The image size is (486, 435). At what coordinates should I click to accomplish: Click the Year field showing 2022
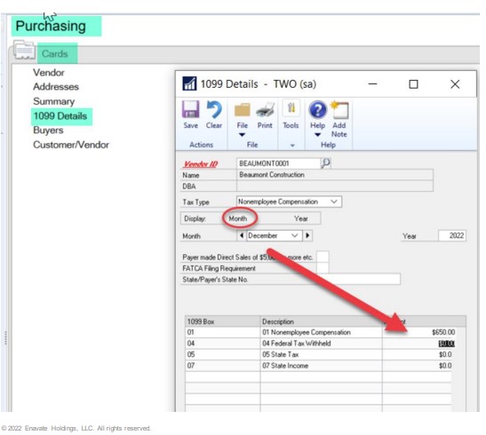(x=452, y=235)
